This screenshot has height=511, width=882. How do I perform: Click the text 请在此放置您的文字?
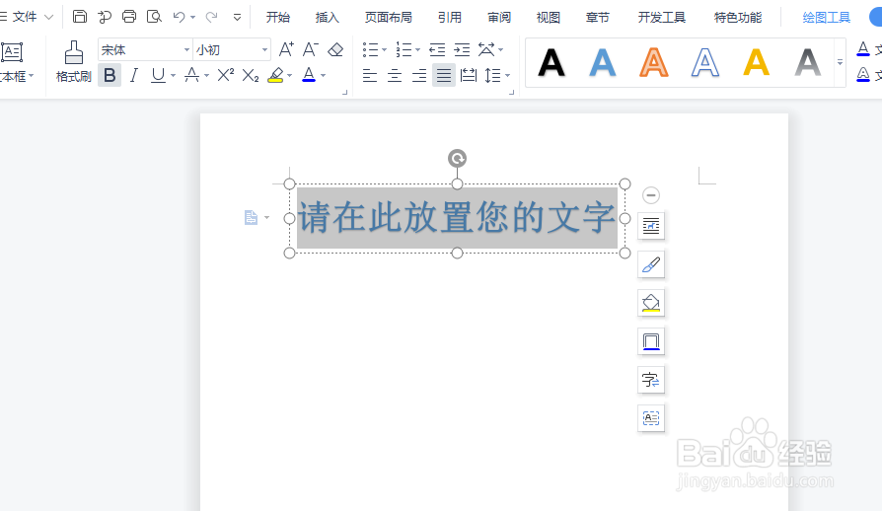457,218
